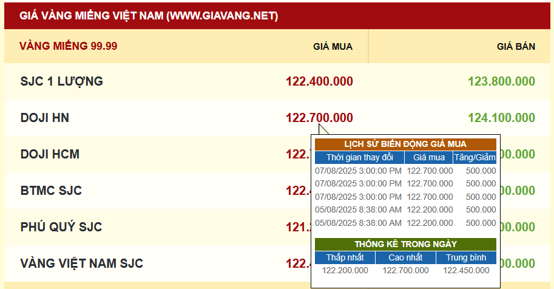
Task: Click the LỊCH SỬ BIẾN ĐỘNG GIÁ MUA popup title
Action: tap(405, 144)
